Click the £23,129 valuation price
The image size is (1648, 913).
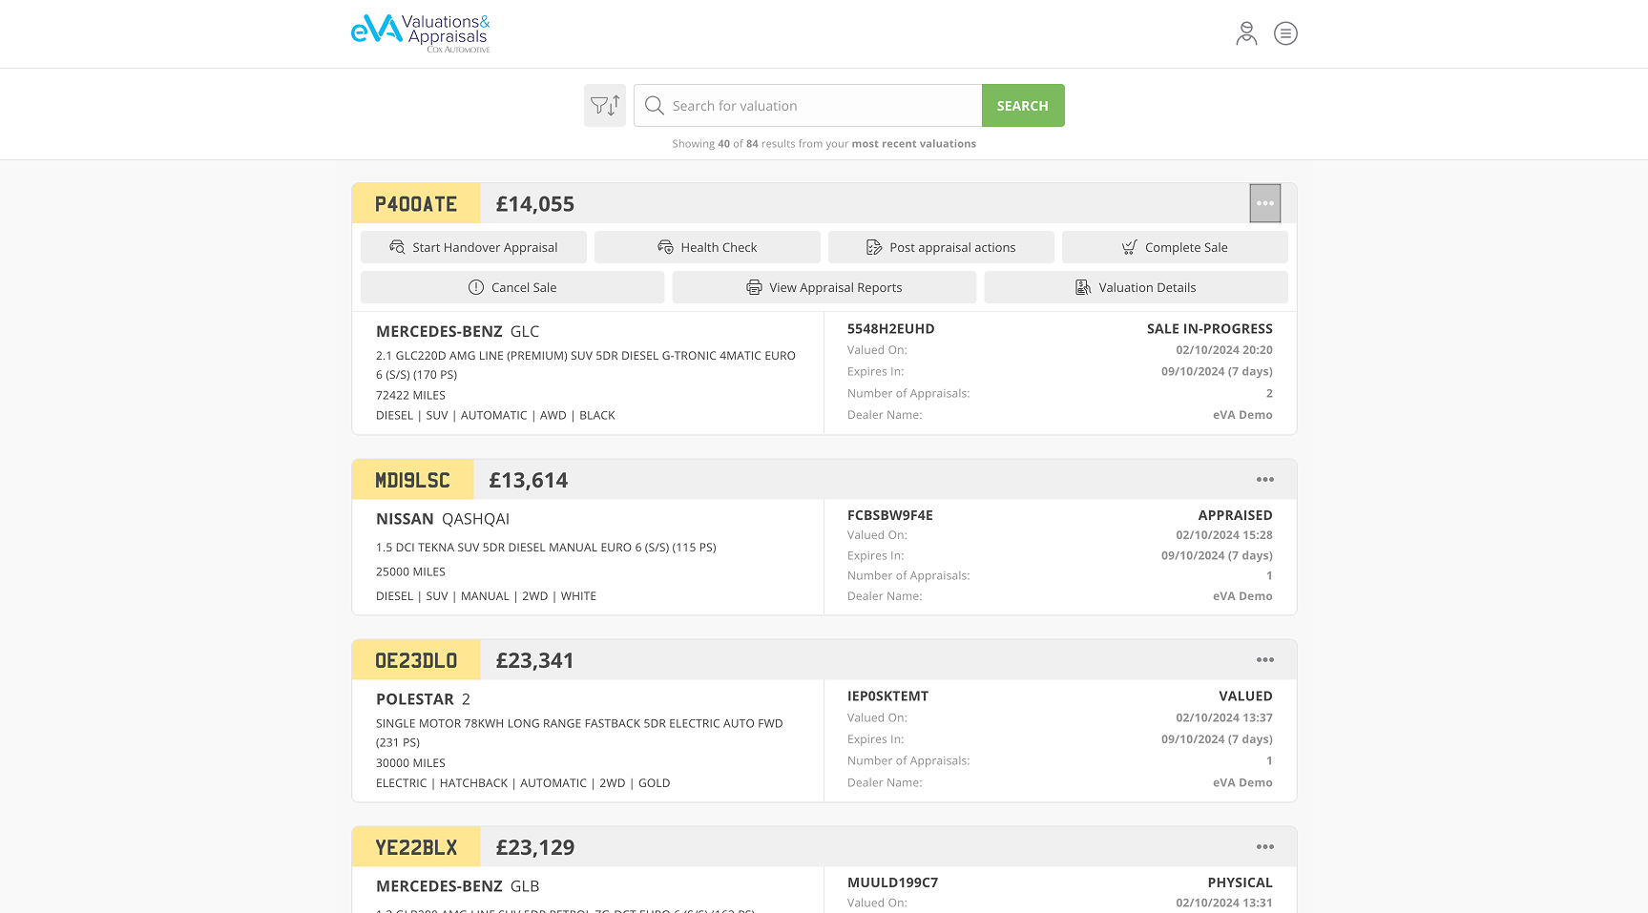pos(535,847)
